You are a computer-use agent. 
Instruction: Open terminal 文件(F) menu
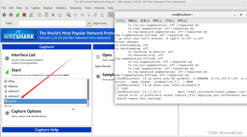(x=121, y=21)
